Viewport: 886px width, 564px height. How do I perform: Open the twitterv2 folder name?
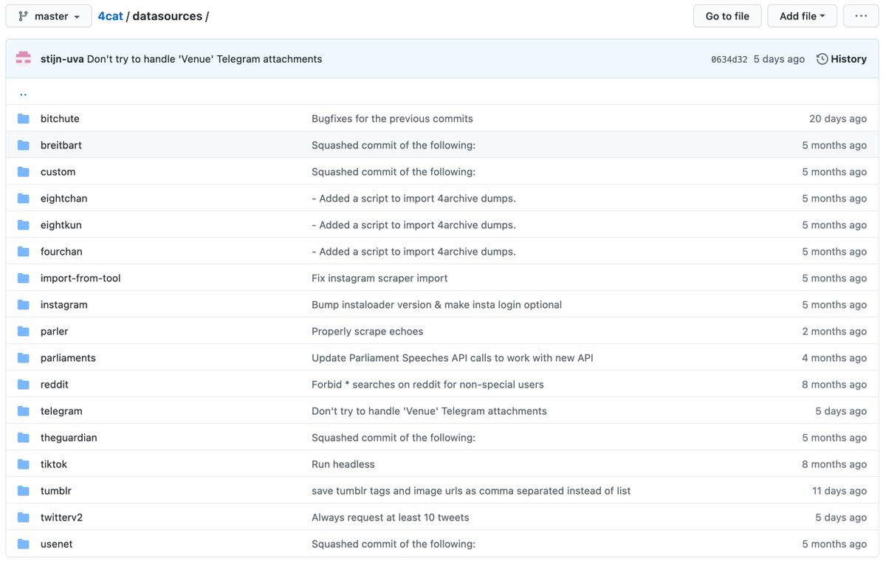[x=61, y=517]
